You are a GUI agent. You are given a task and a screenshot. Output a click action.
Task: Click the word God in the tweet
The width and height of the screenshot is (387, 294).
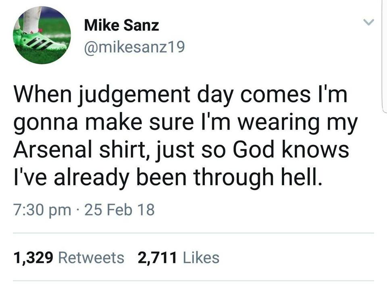click(x=253, y=150)
